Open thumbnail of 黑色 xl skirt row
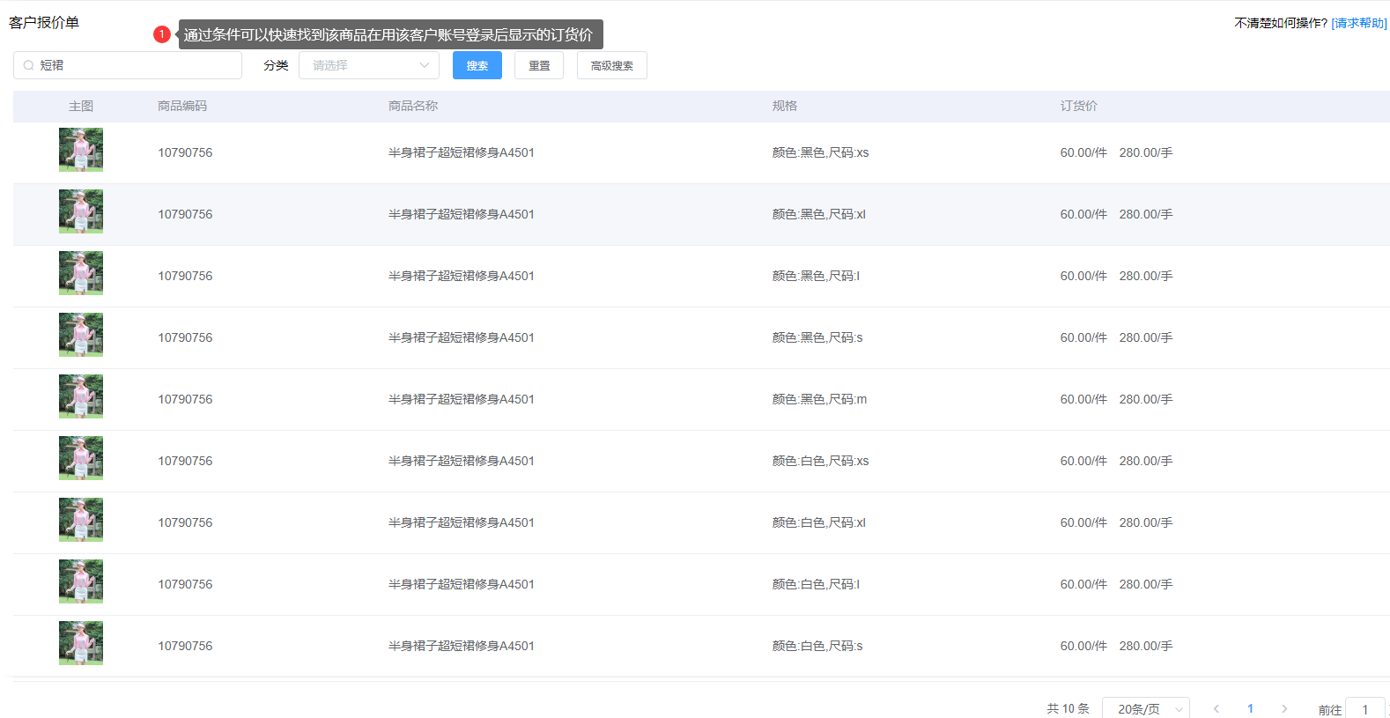Image resolution: width=1390 pixels, height=718 pixels. (81, 211)
